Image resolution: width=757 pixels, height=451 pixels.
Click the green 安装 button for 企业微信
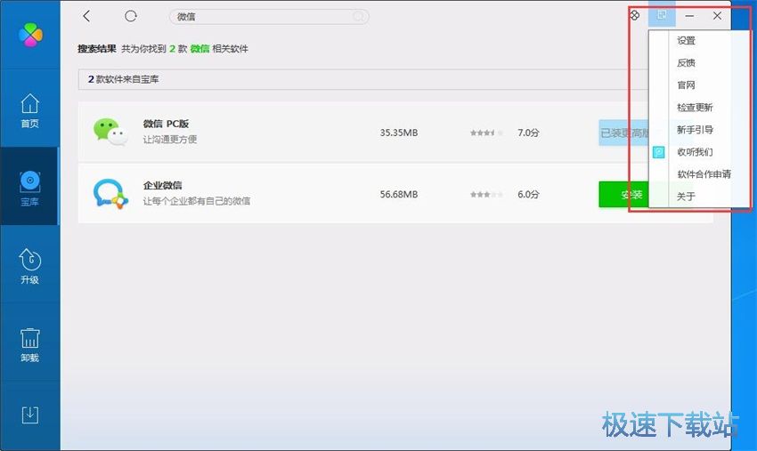623,195
